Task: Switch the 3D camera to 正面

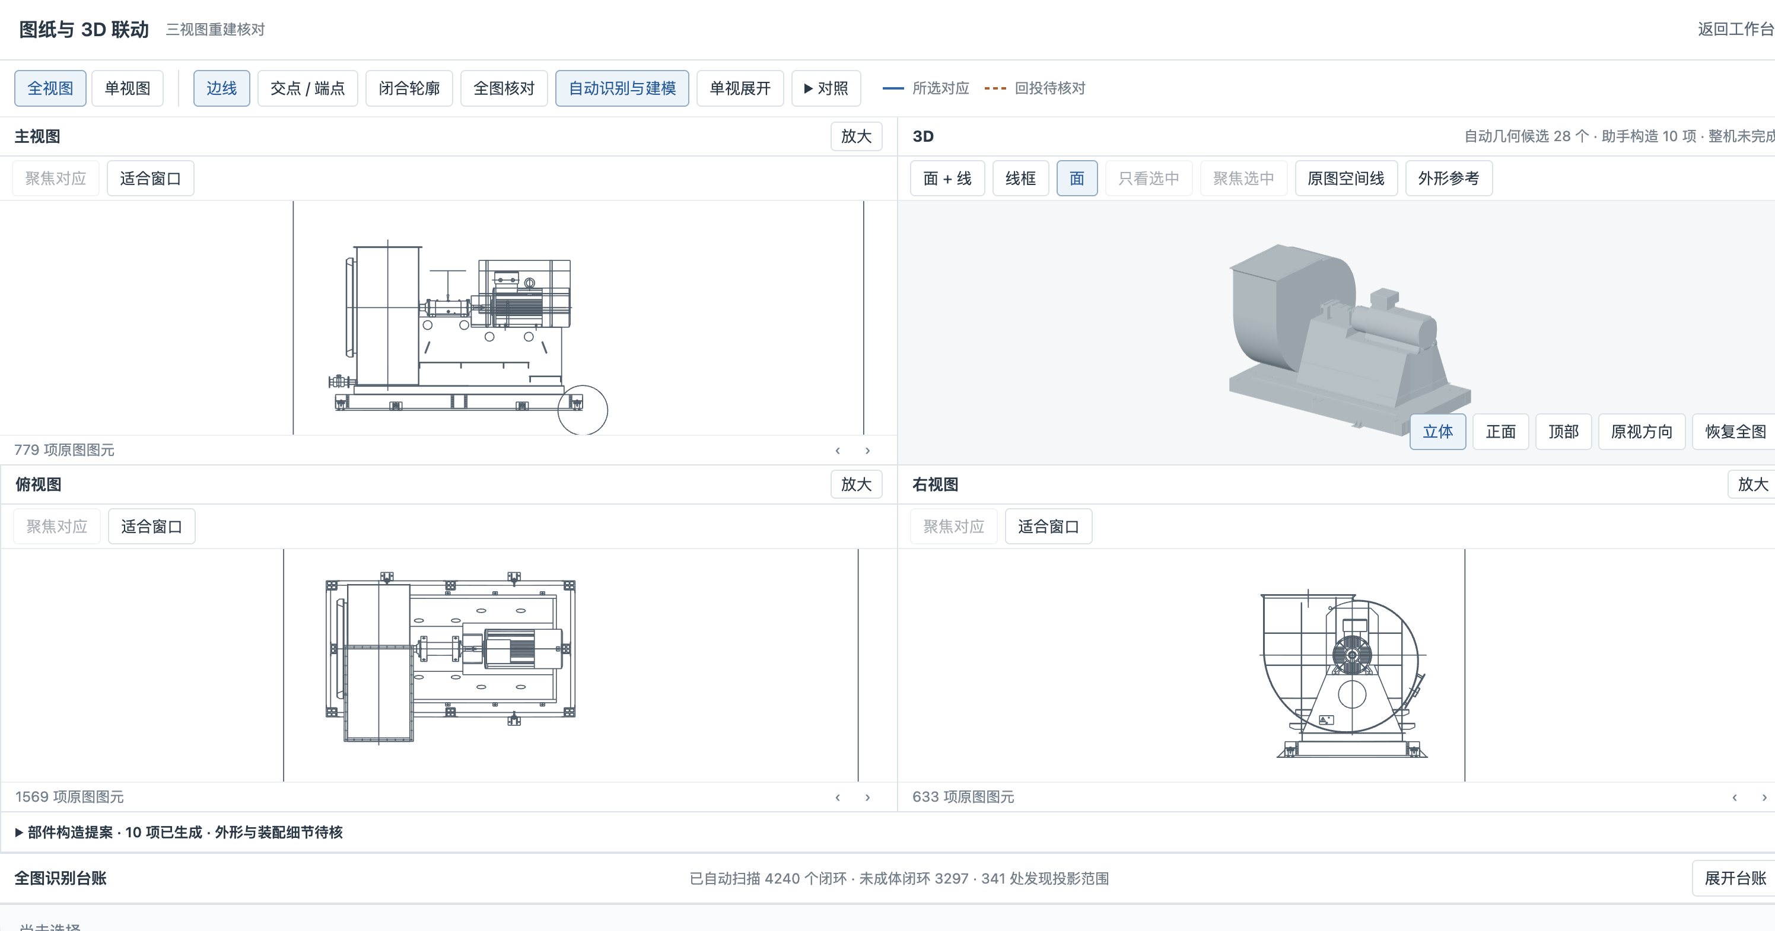Action: [1501, 432]
